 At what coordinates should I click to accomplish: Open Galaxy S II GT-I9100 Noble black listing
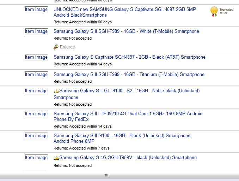click(x=127, y=94)
